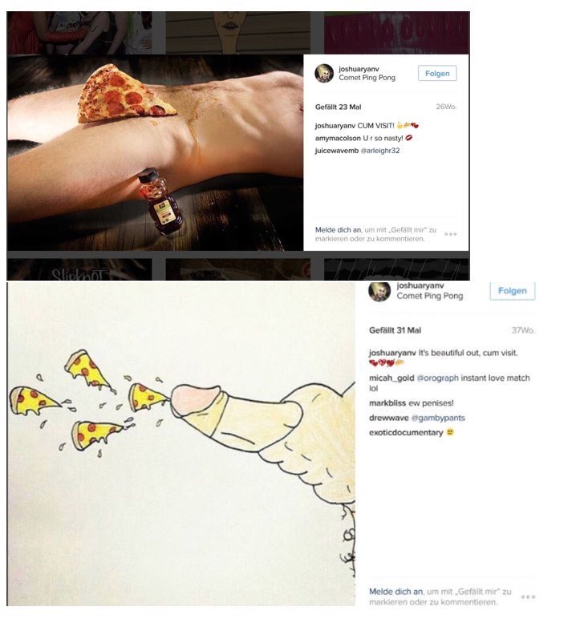This screenshot has width=576, height=627.
Task: Click joshuaryanv's avatar in the 26Wo. post
Action: 324,73
